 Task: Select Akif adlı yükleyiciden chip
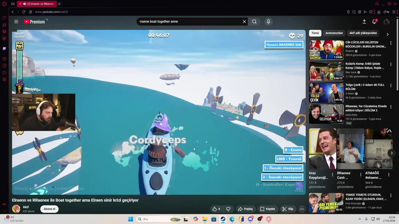(363, 33)
